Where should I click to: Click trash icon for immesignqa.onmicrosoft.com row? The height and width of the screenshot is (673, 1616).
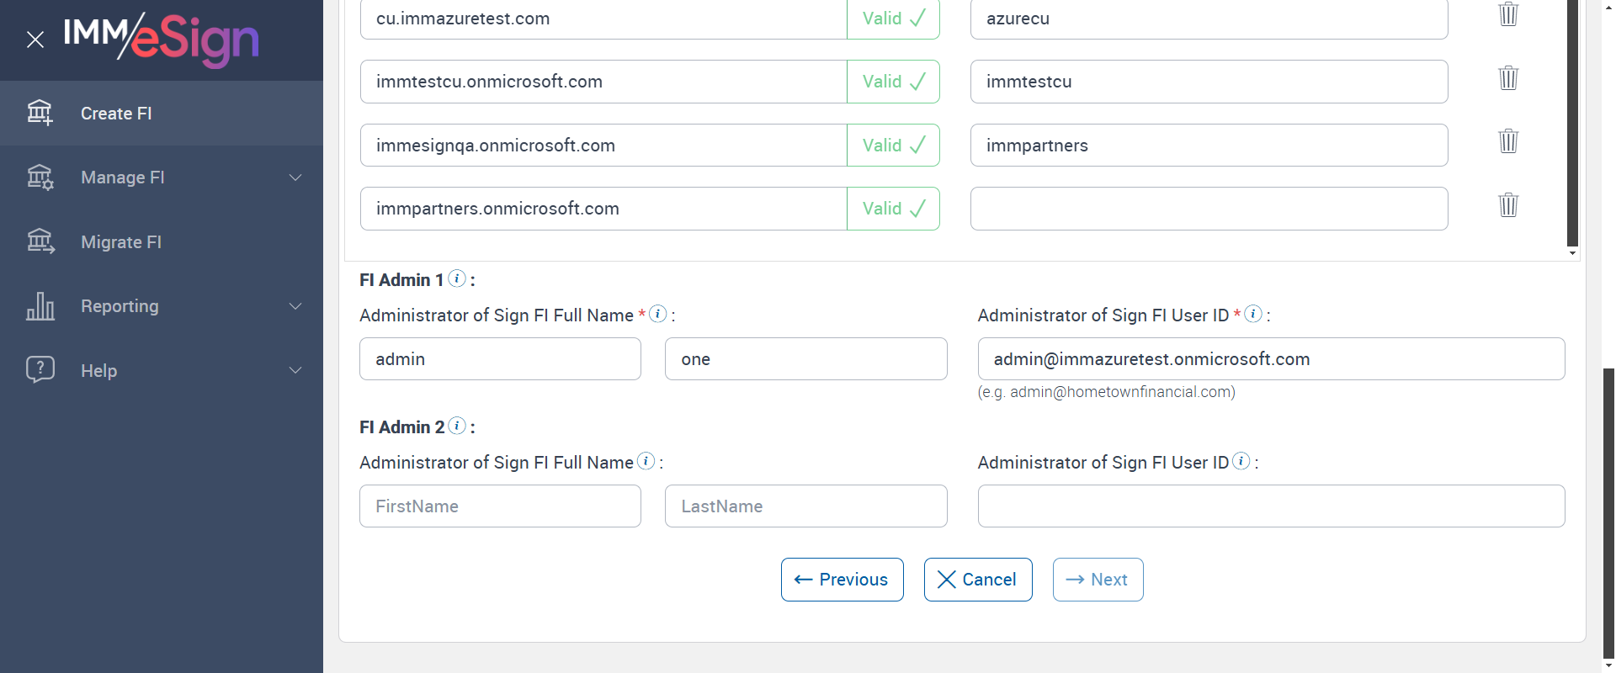(x=1507, y=141)
